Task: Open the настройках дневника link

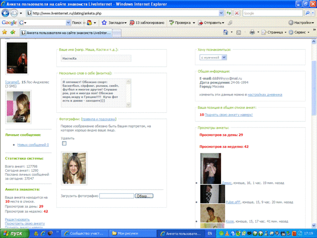Action: pos(265,94)
